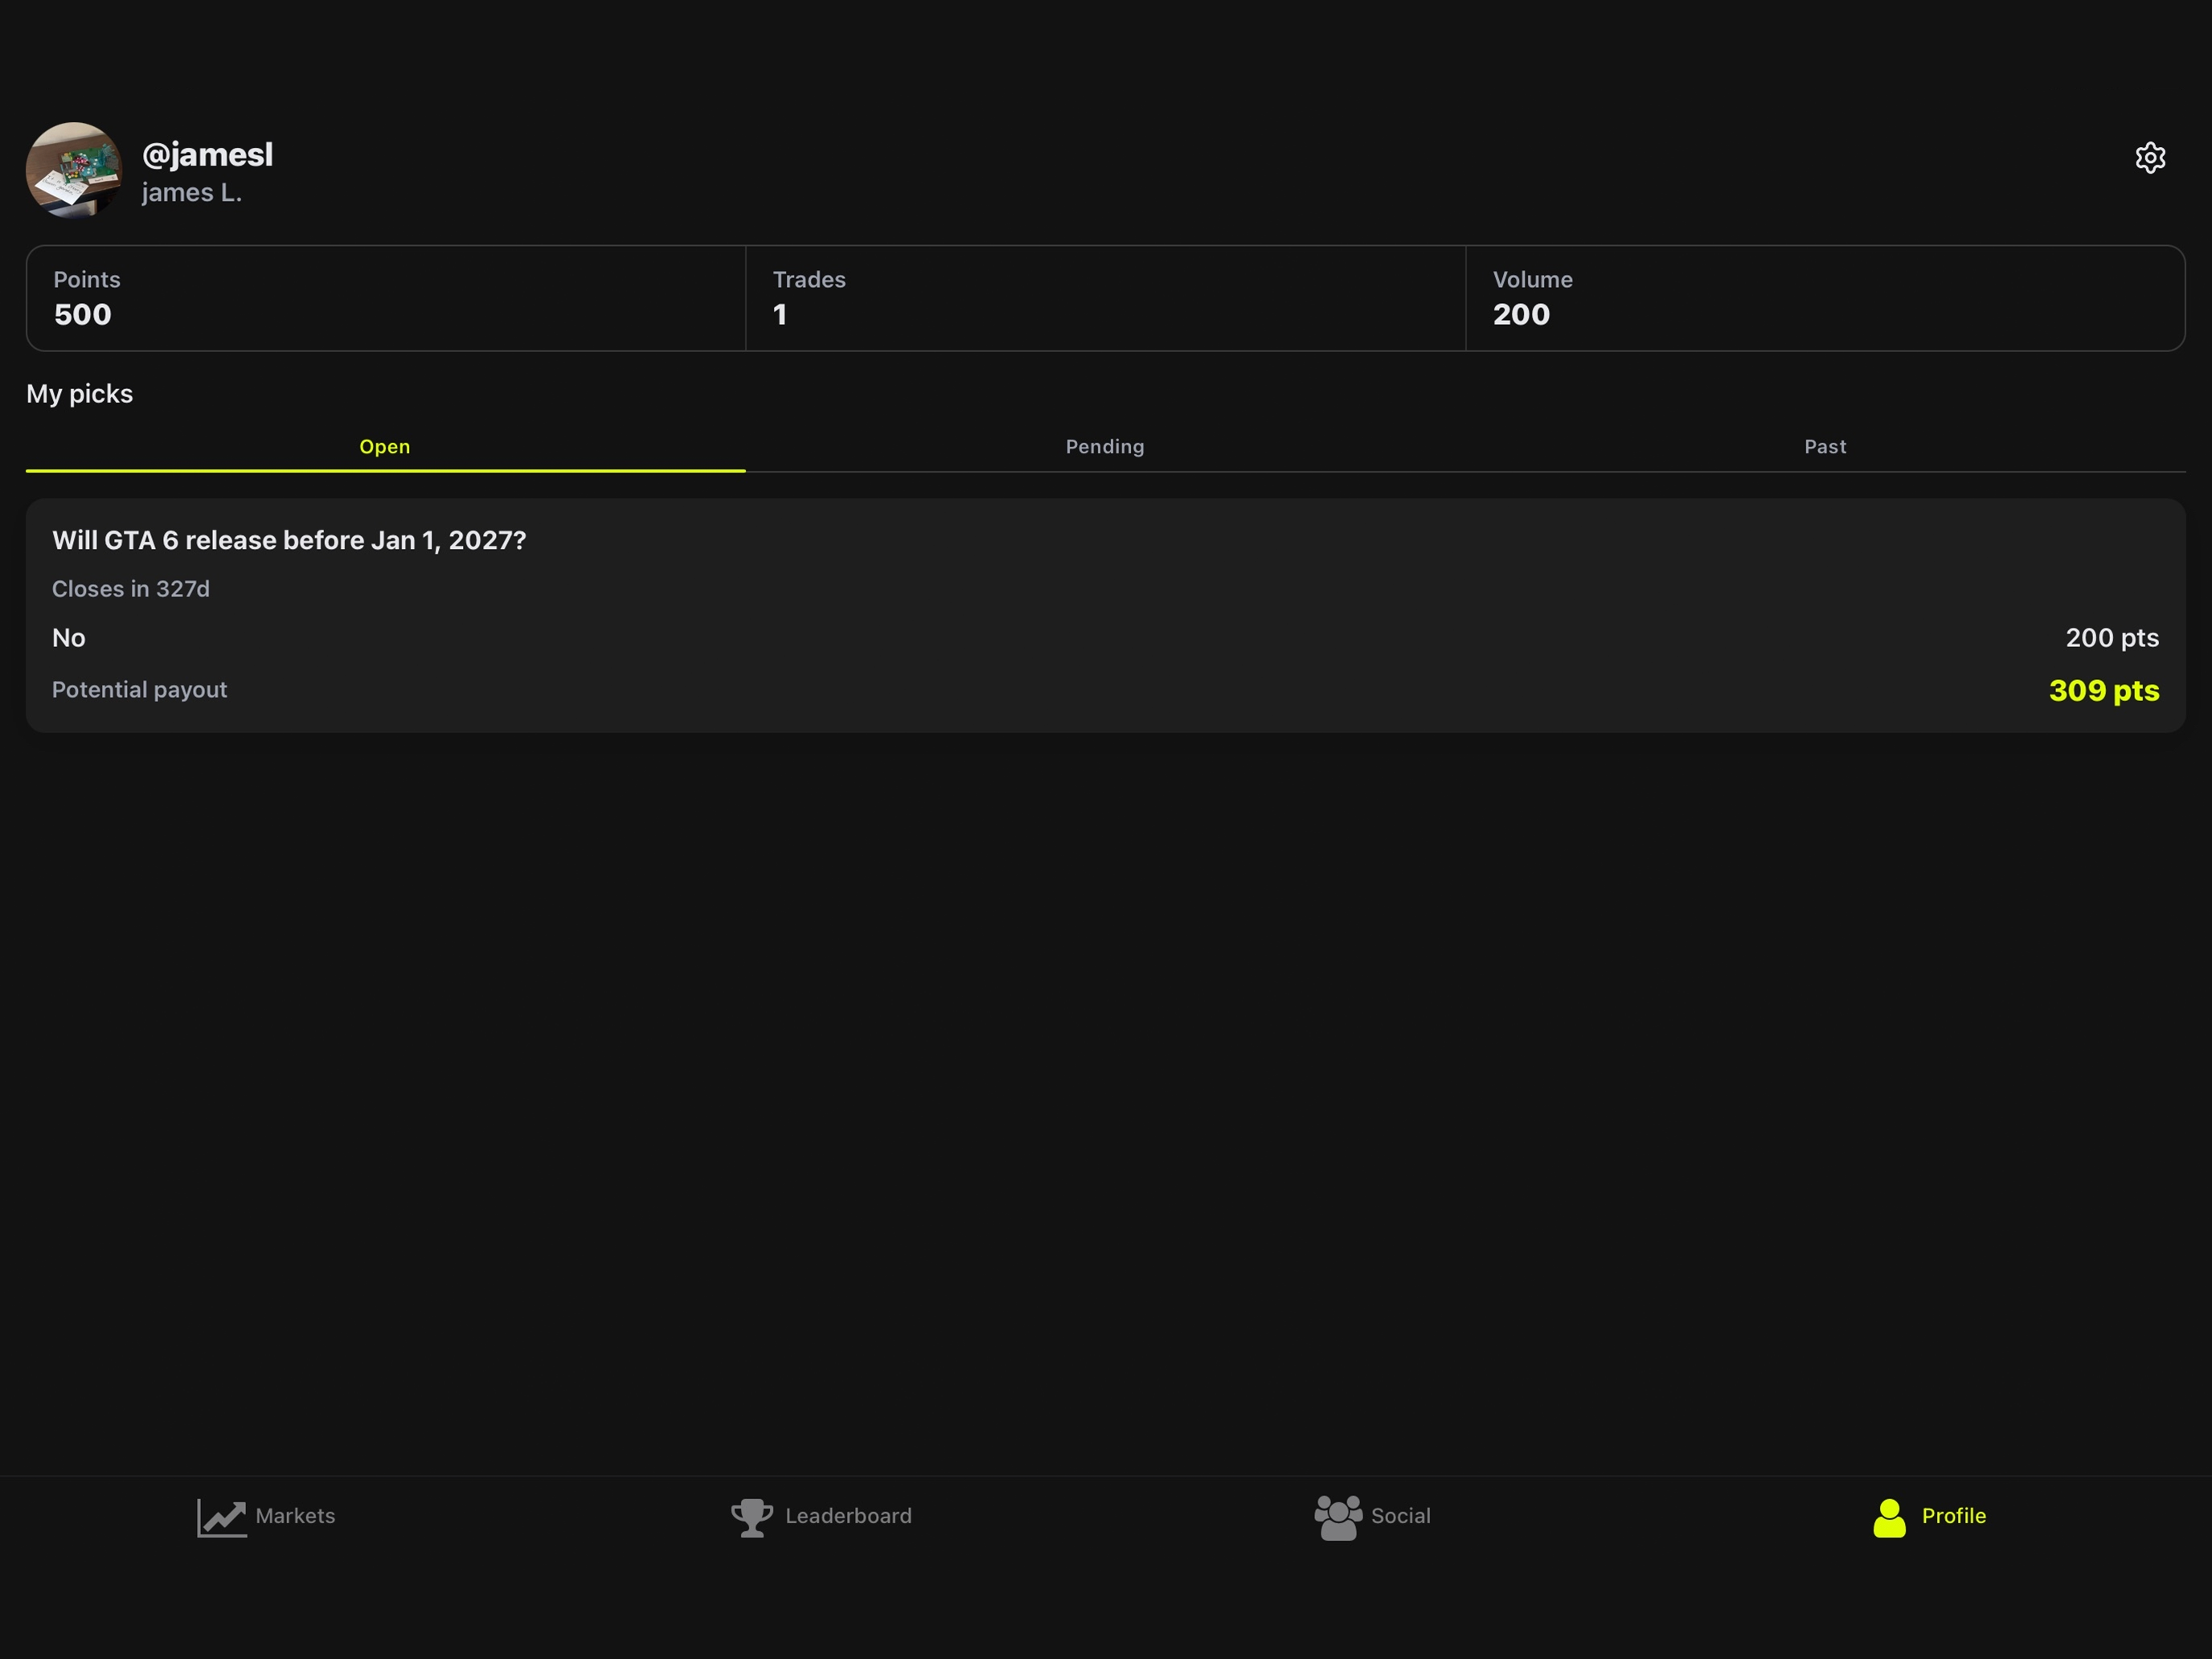Tap the Profile person icon
This screenshot has width=2212, height=1659.
click(x=1889, y=1517)
